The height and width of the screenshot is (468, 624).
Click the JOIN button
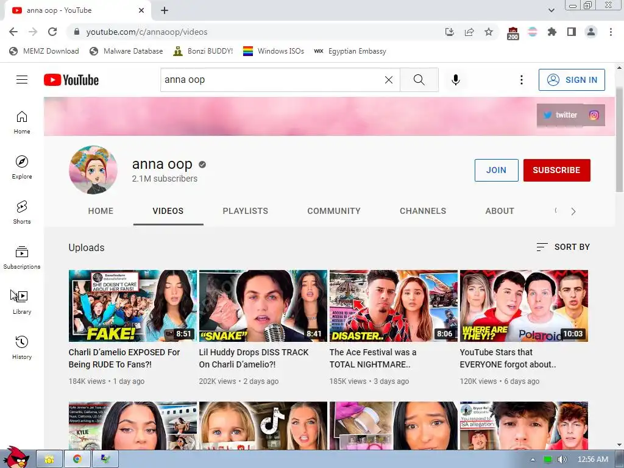point(496,171)
